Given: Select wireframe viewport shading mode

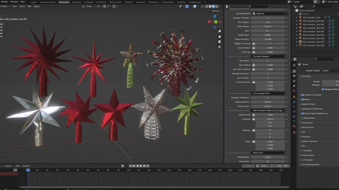Looking at the screenshot, I should (207, 6).
